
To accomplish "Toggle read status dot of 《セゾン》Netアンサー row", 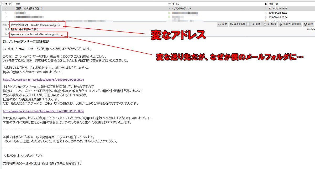I will click(x=169, y=9).
